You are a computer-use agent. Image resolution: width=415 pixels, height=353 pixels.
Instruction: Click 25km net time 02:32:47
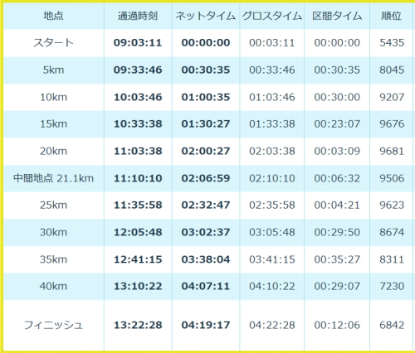tap(206, 205)
